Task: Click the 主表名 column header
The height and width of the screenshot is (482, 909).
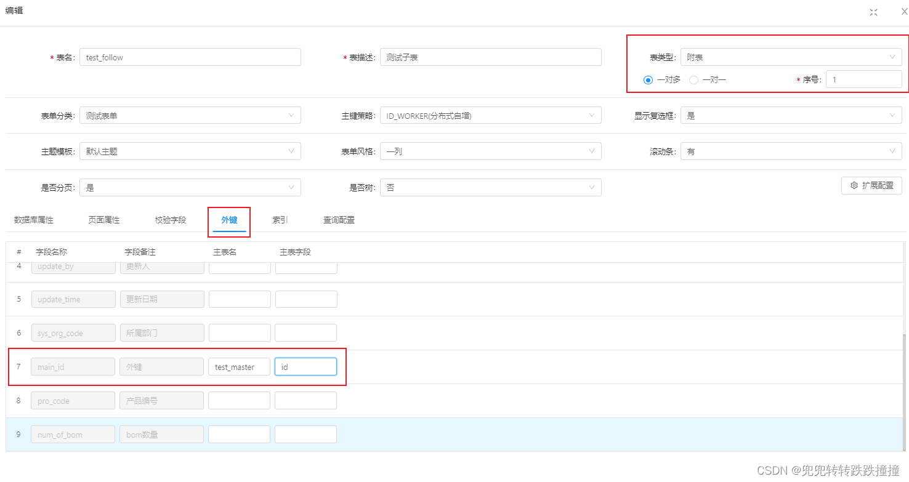Action: pos(225,252)
